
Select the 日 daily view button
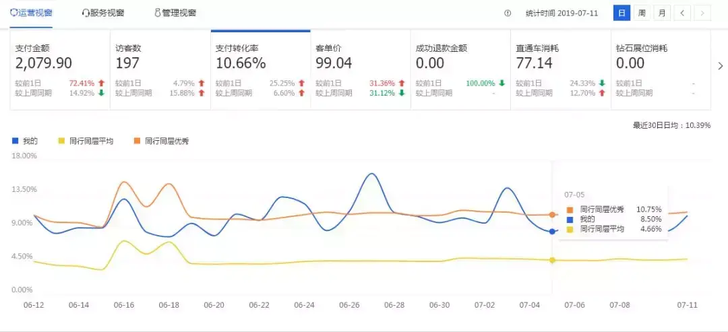[x=621, y=13]
